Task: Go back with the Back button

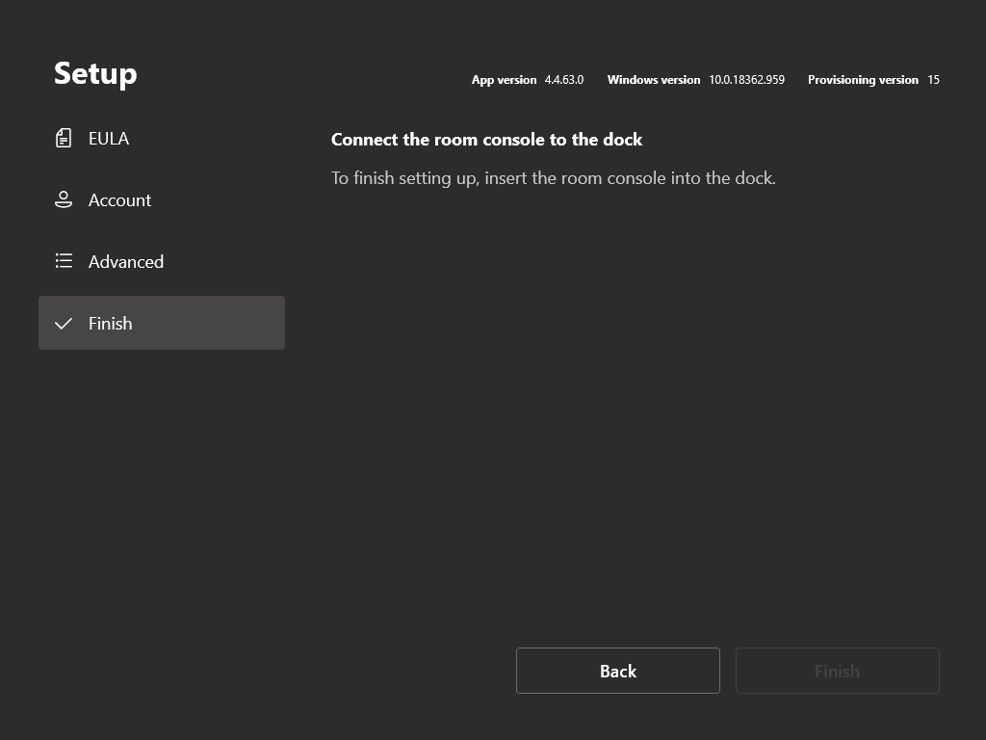Action: 617,671
